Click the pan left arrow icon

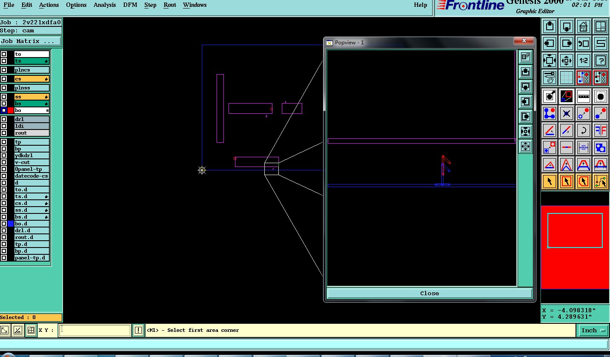click(x=550, y=43)
